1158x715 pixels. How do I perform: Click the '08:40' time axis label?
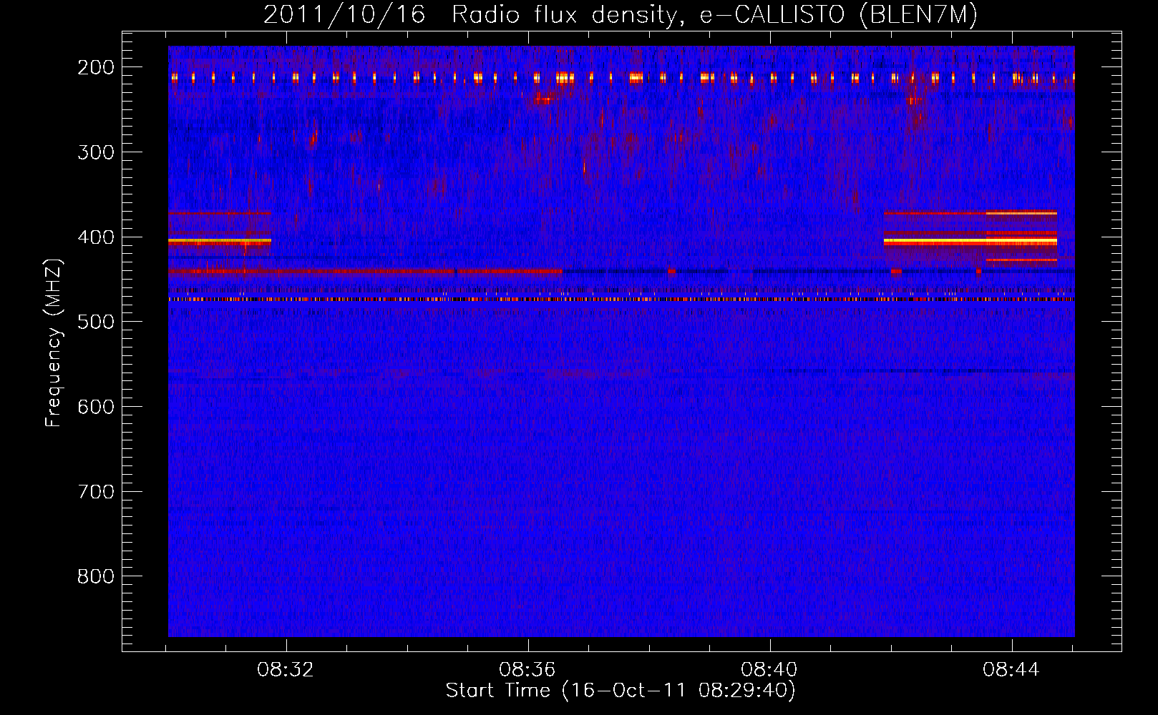tap(769, 670)
